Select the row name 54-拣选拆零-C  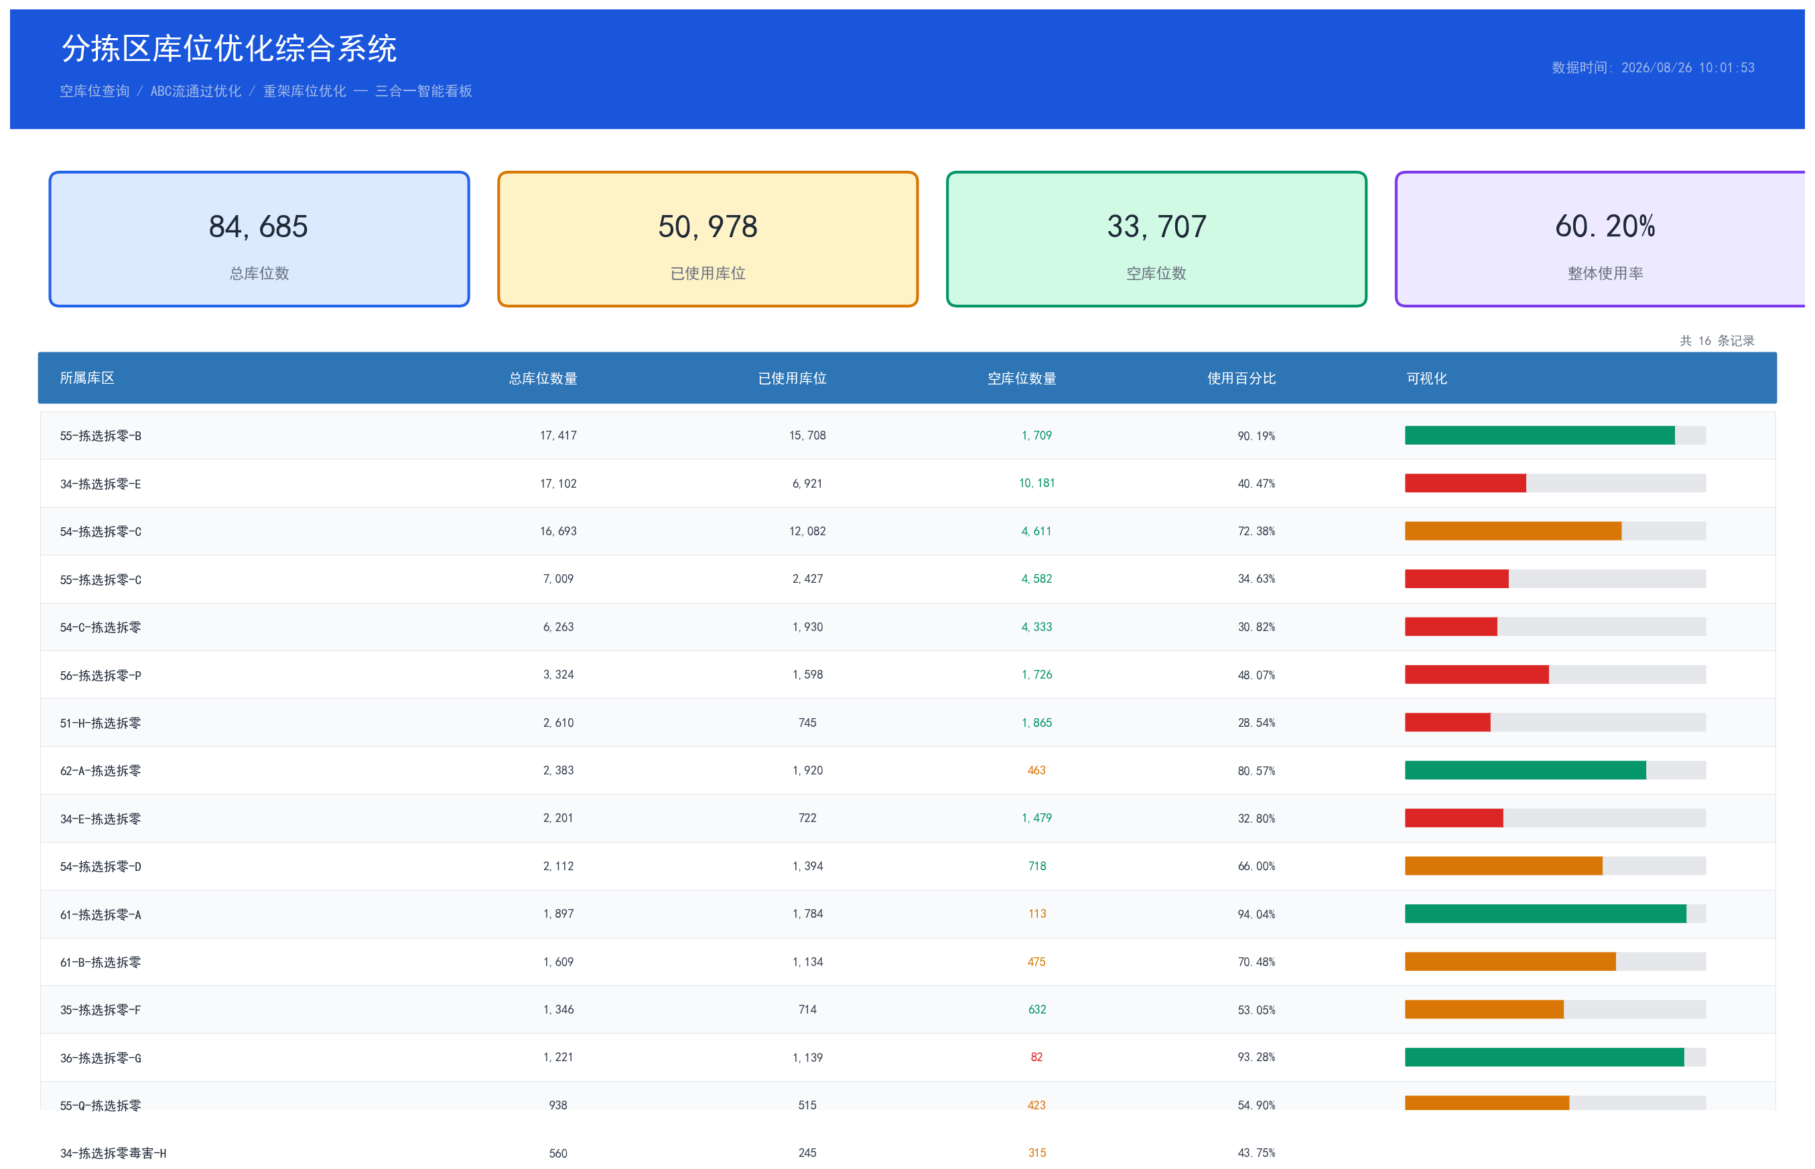[100, 531]
